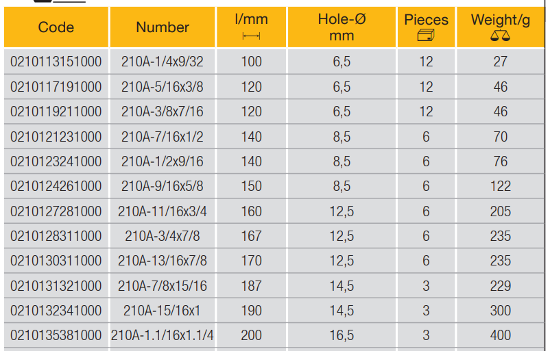
Task: Click part number 210A-7/16x1/2
Action: pyautogui.click(x=163, y=137)
